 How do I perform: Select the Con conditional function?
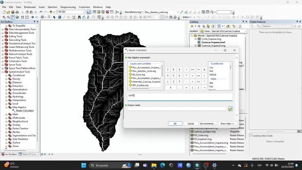coord(211,68)
